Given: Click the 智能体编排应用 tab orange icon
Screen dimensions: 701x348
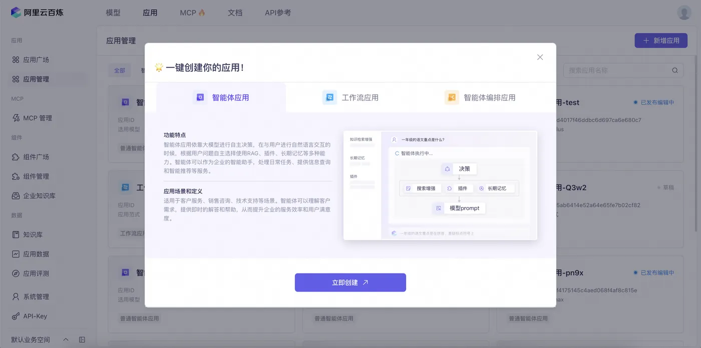Looking at the screenshot, I should (x=452, y=97).
